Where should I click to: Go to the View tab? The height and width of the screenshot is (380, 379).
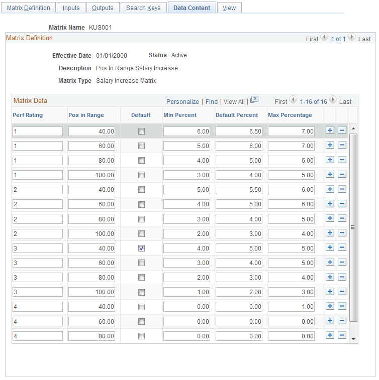[x=229, y=8]
